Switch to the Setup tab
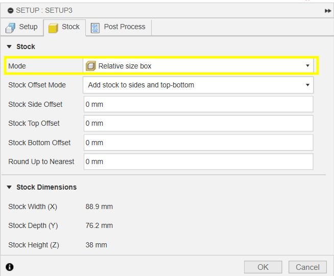 tap(22, 28)
